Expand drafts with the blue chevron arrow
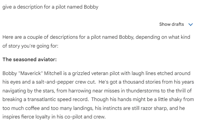The width and height of the screenshot is (198, 124). [190, 25]
